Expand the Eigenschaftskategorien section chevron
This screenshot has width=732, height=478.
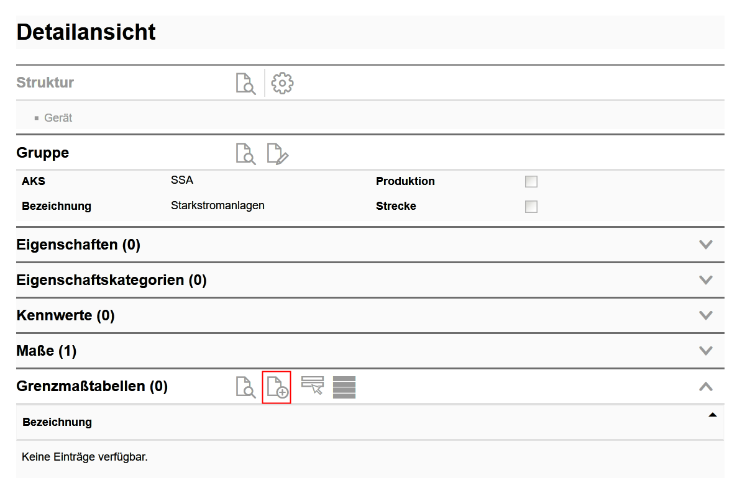point(705,280)
